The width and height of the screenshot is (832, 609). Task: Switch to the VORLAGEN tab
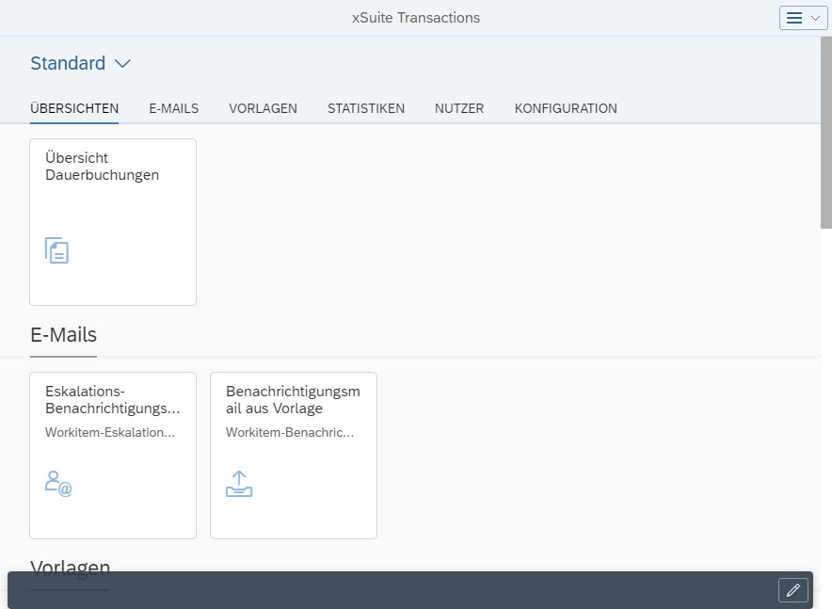click(x=263, y=108)
